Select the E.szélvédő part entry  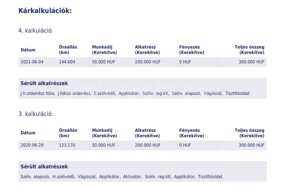[x=105, y=93]
